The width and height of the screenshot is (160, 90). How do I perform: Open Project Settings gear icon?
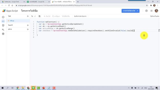3,34
